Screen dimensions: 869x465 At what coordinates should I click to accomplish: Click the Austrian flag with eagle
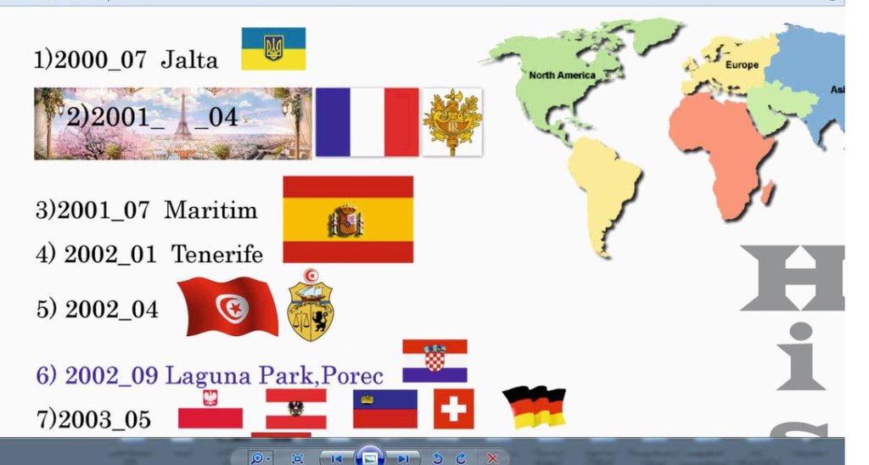point(296,409)
